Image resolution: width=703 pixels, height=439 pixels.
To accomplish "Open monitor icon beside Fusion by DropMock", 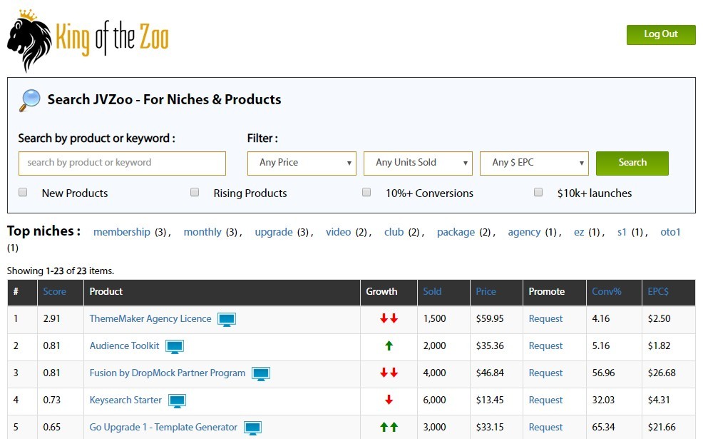I will 260,374.
